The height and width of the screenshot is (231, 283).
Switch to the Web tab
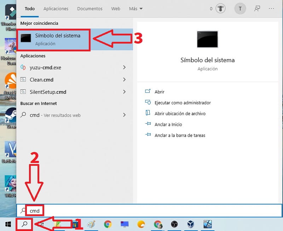click(x=116, y=9)
